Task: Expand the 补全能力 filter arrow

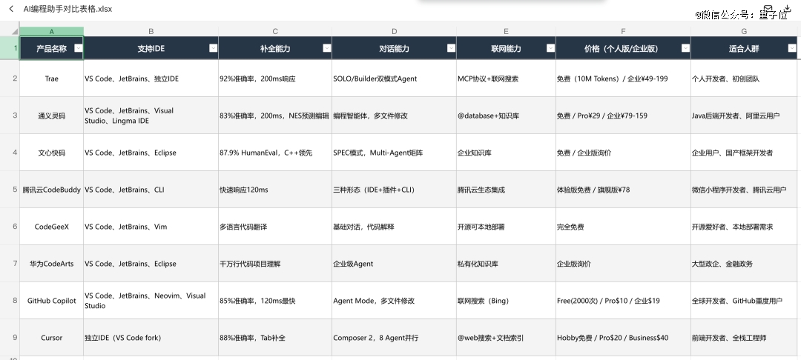Action: [327, 48]
